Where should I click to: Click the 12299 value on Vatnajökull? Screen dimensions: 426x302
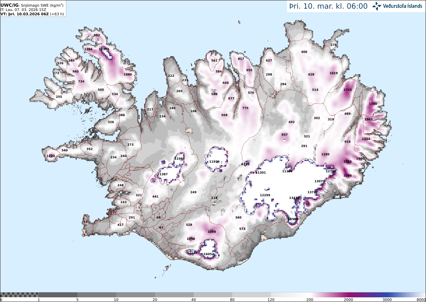tap(265, 195)
